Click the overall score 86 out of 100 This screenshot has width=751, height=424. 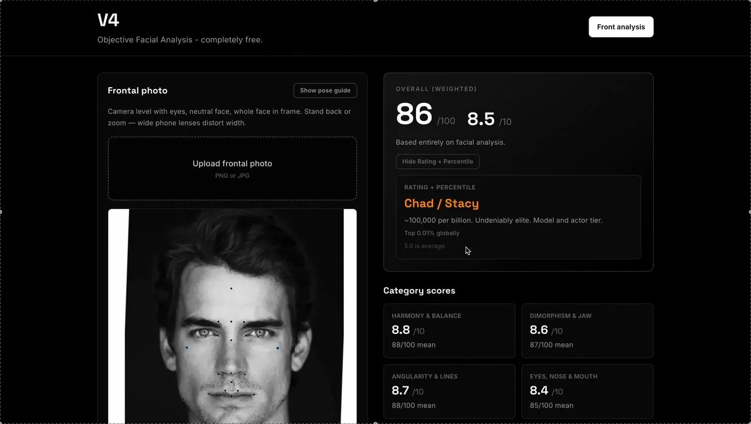point(414,114)
